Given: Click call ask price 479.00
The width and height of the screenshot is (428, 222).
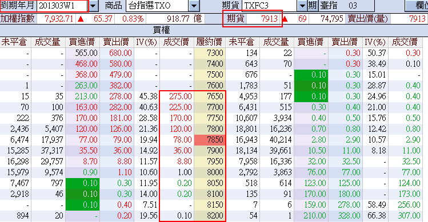Looking at the screenshot, I should [121, 75].
